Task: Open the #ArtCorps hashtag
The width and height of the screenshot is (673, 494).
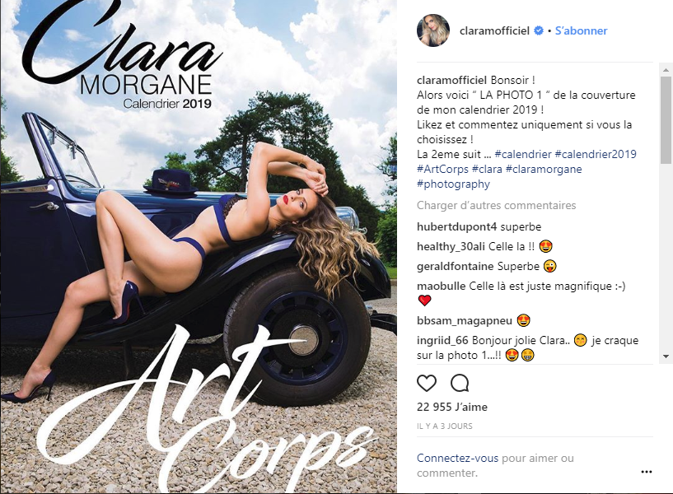Action: tap(442, 169)
